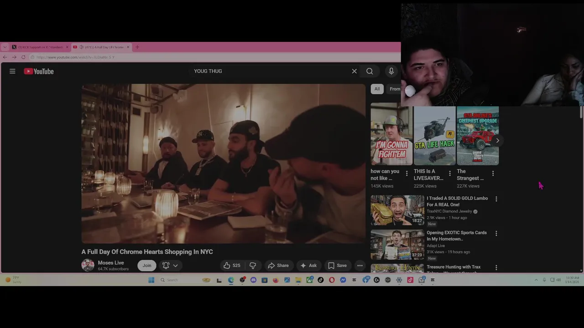The width and height of the screenshot is (584, 328).
Task: Open options for 'The Strangest' short
Action: (493, 174)
